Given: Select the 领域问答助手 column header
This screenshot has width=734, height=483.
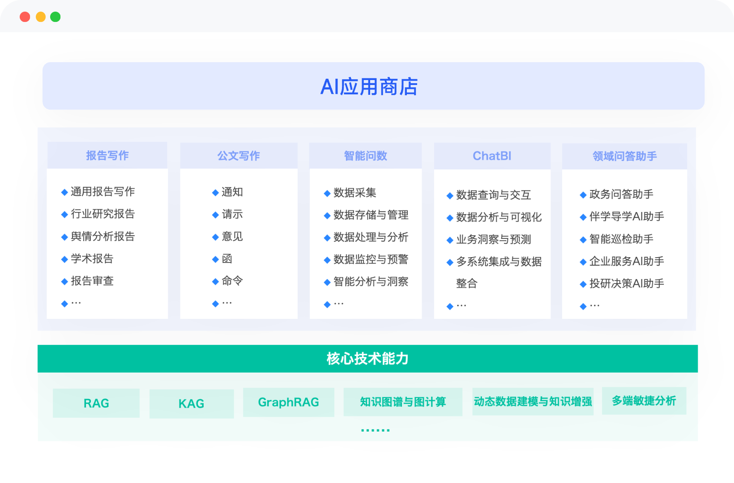Looking at the screenshot, I should tap(624, 156).
